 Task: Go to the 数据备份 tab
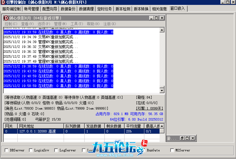[68, 9]
